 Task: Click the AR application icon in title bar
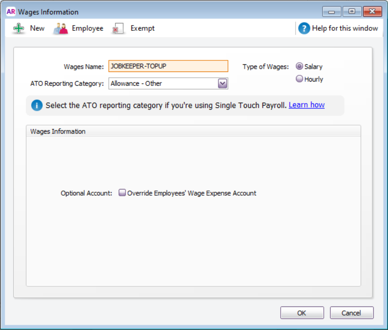click(x=11, y=12)
